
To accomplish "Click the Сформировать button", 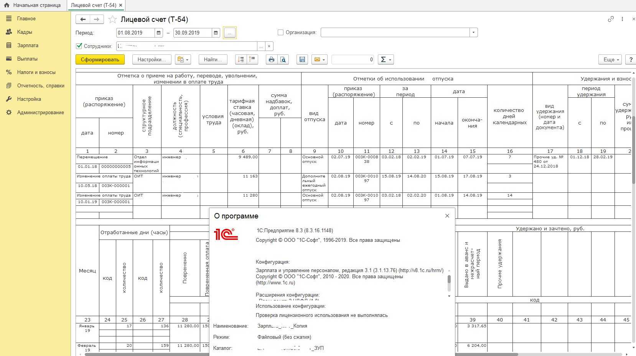I will tap(100, 59).
